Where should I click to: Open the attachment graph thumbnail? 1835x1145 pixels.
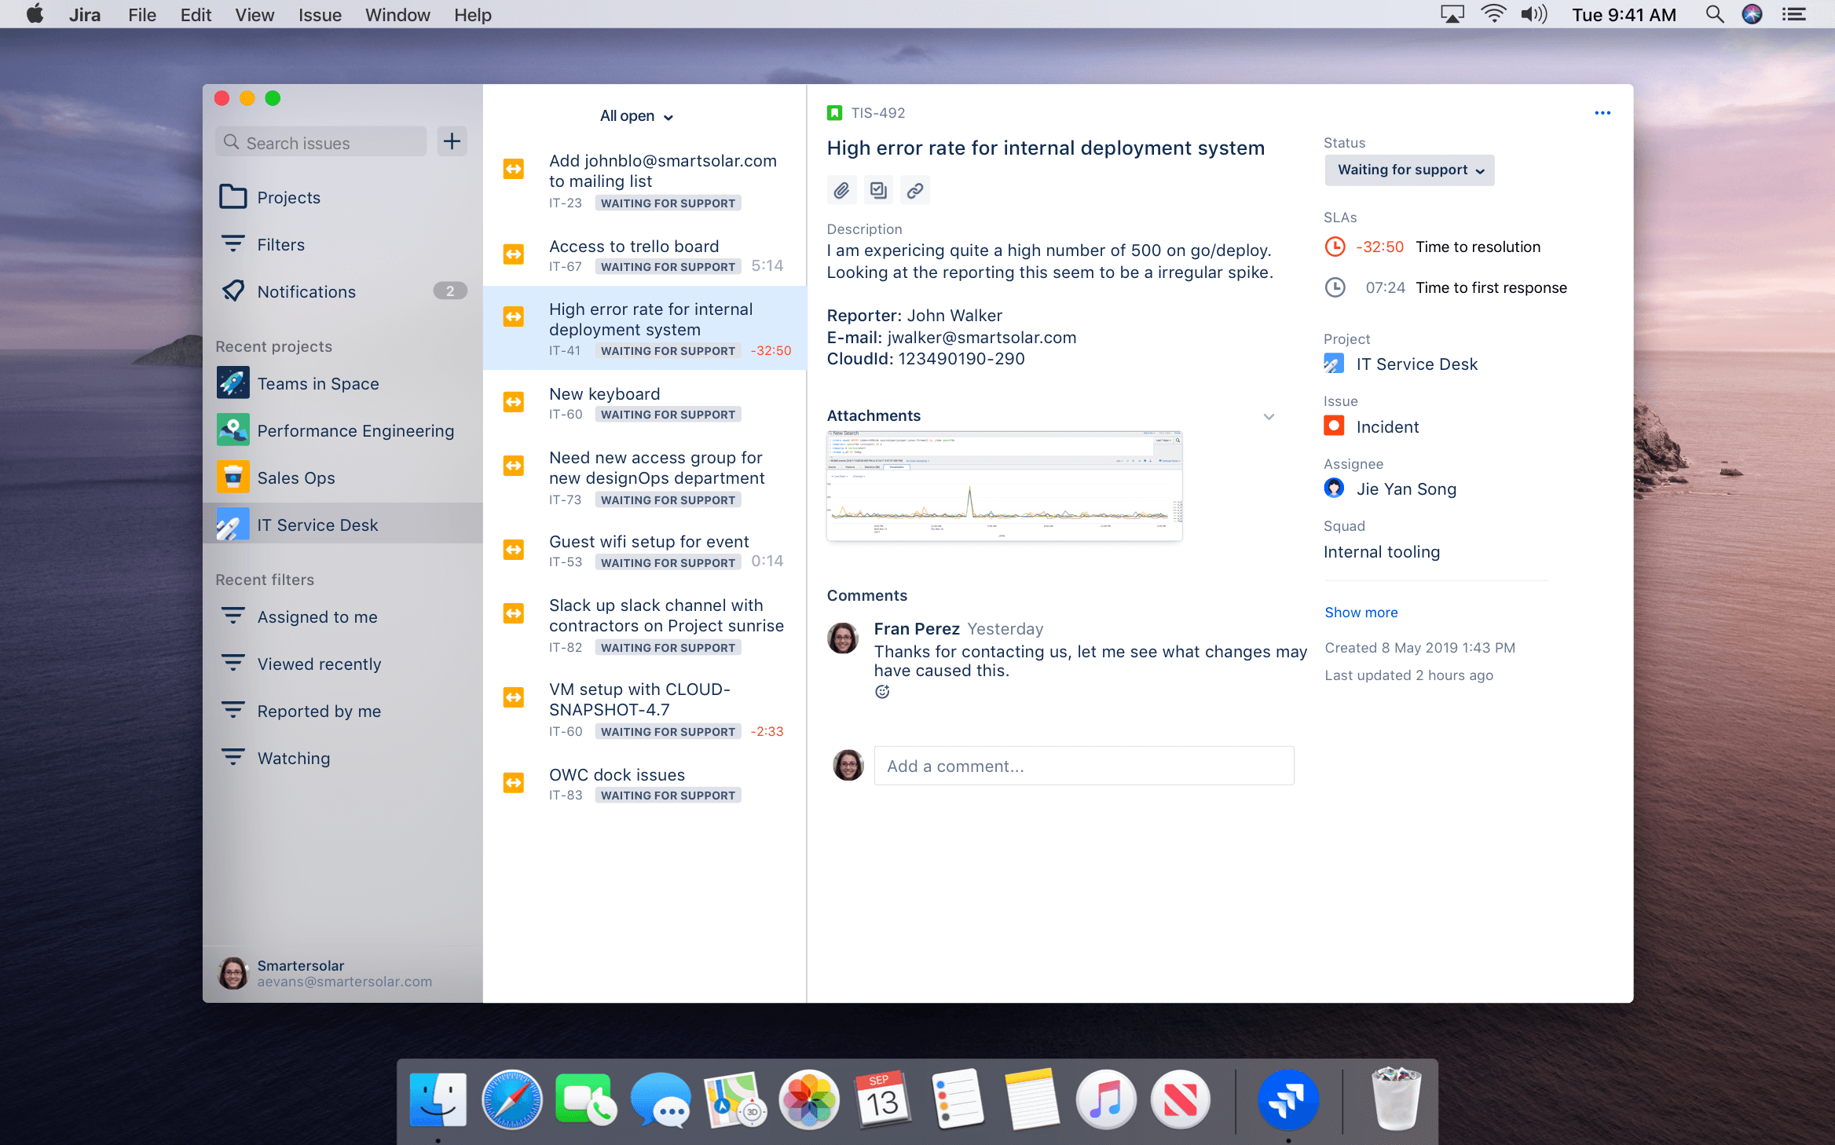pos(1004,485)
